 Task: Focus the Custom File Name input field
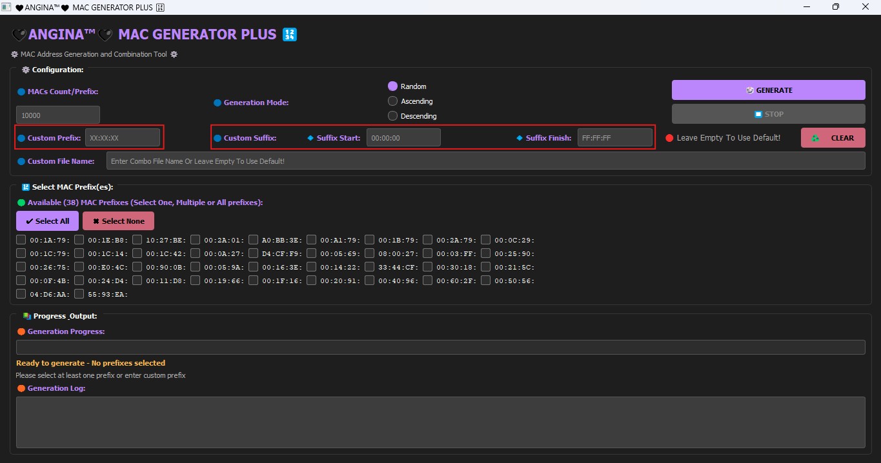(x=485, y=161)
